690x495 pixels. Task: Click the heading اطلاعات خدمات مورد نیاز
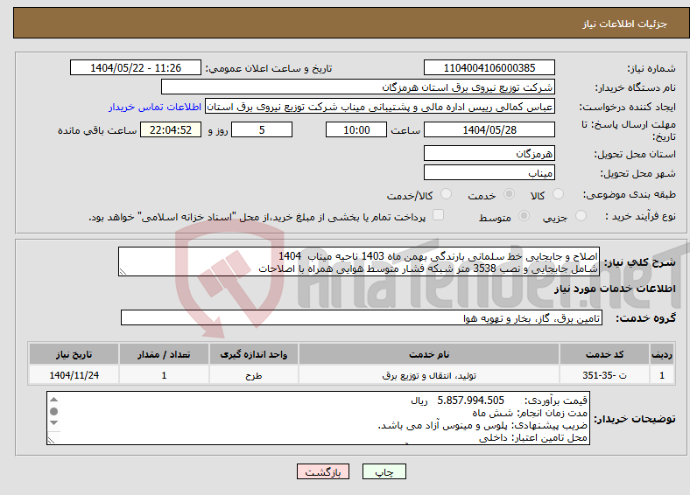pos(615,289)
